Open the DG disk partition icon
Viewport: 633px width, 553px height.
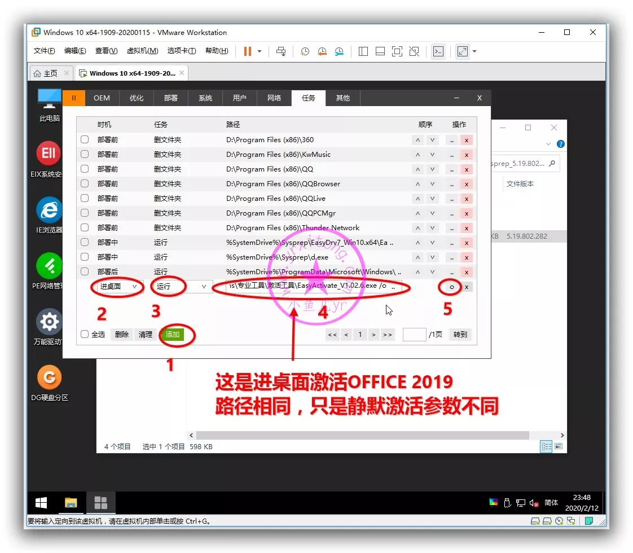(49, 377)
